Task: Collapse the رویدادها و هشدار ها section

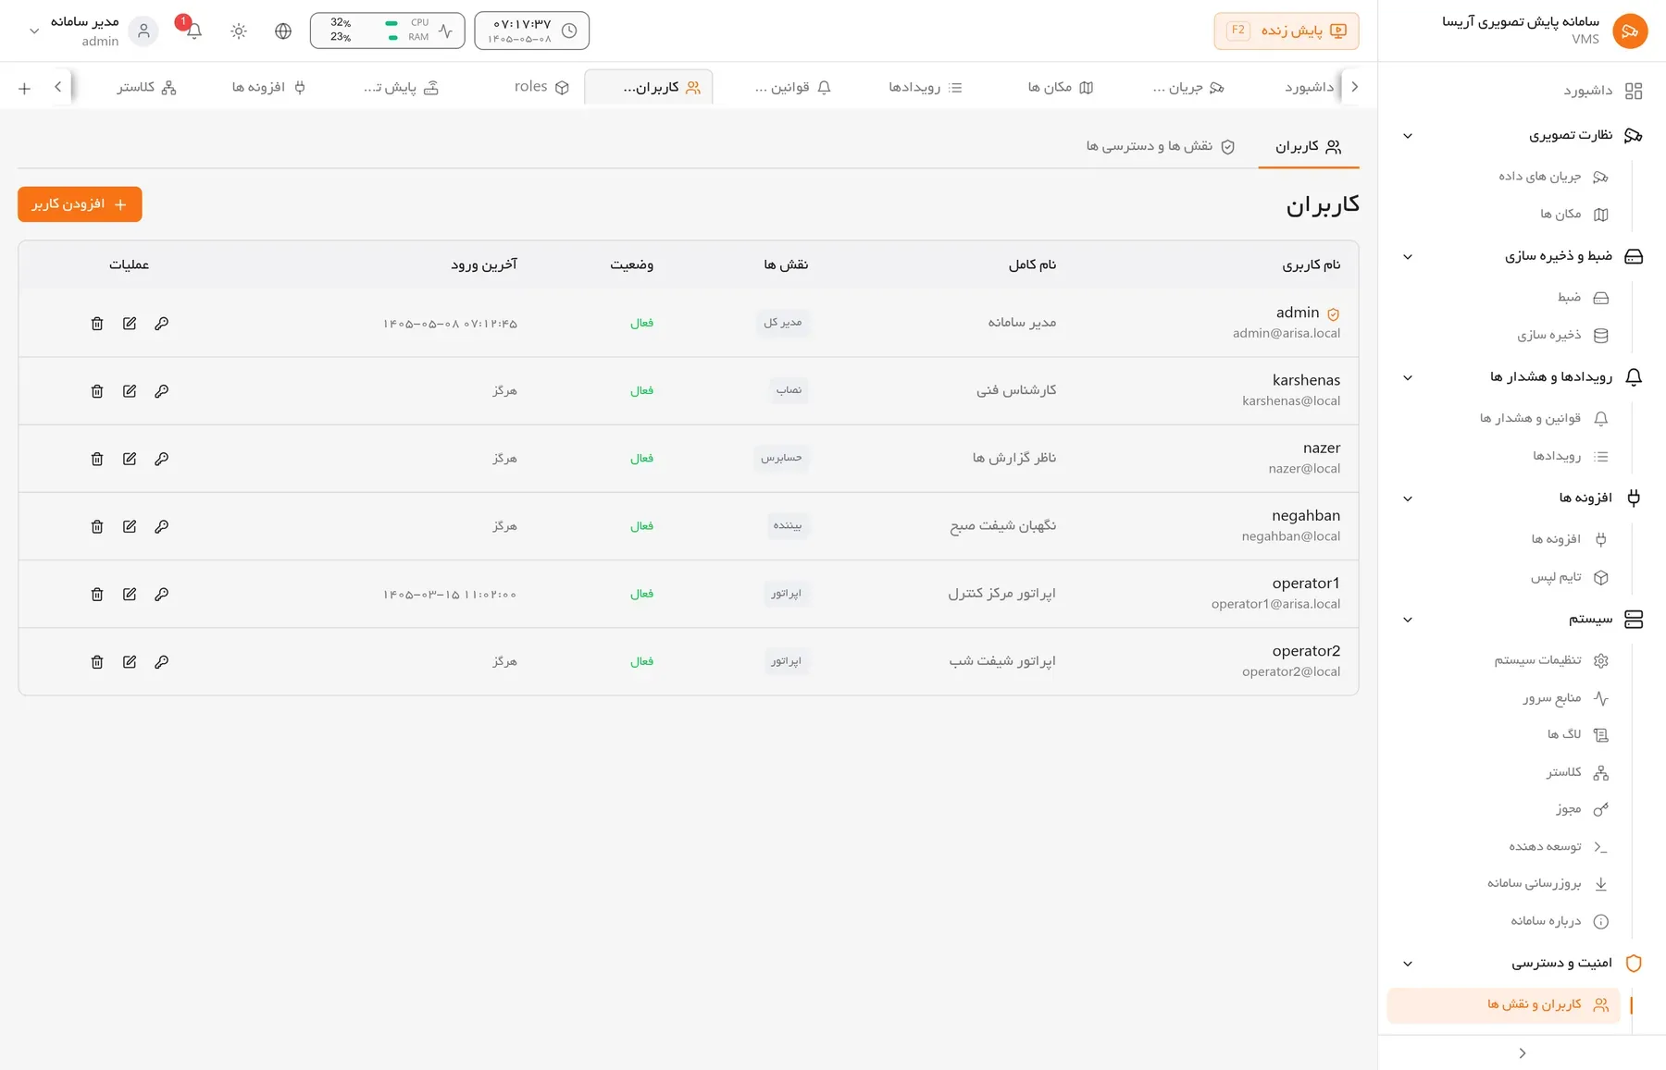Action: point(1408,377)
